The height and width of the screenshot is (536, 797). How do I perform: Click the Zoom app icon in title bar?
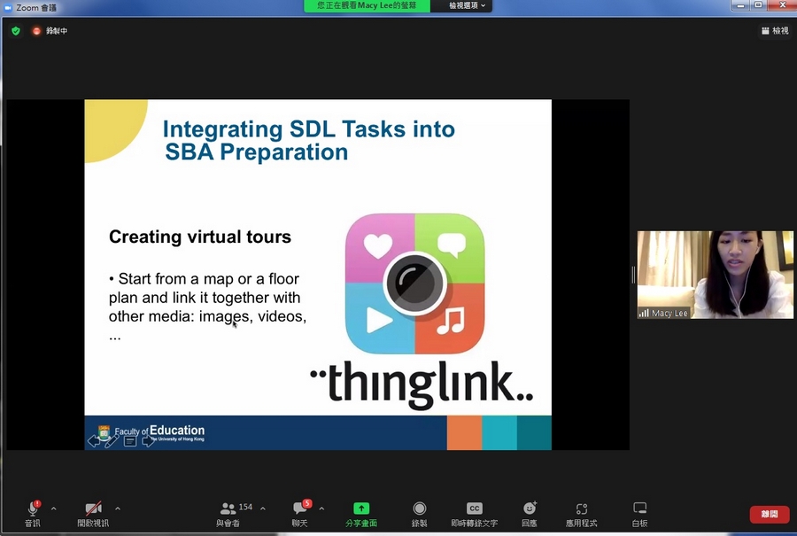click(x=8, y=8)
